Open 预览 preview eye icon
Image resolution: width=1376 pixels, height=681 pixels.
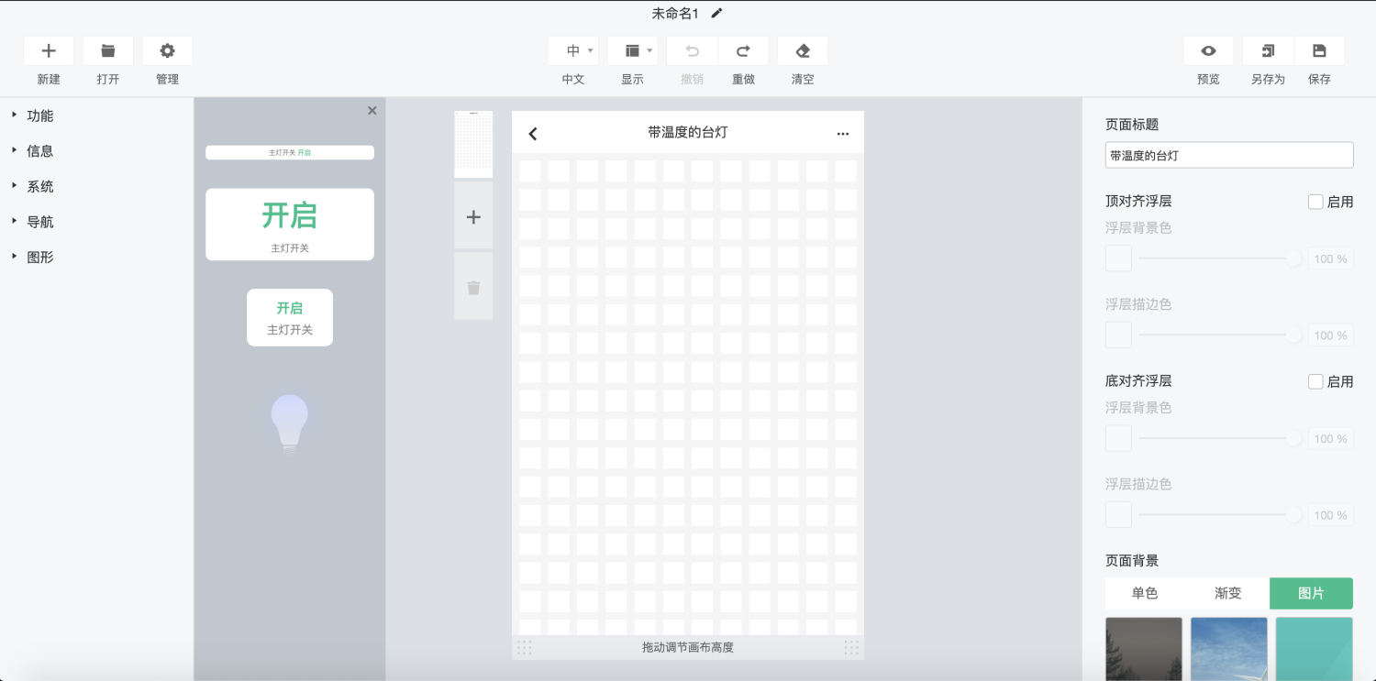pos(1208,50)
